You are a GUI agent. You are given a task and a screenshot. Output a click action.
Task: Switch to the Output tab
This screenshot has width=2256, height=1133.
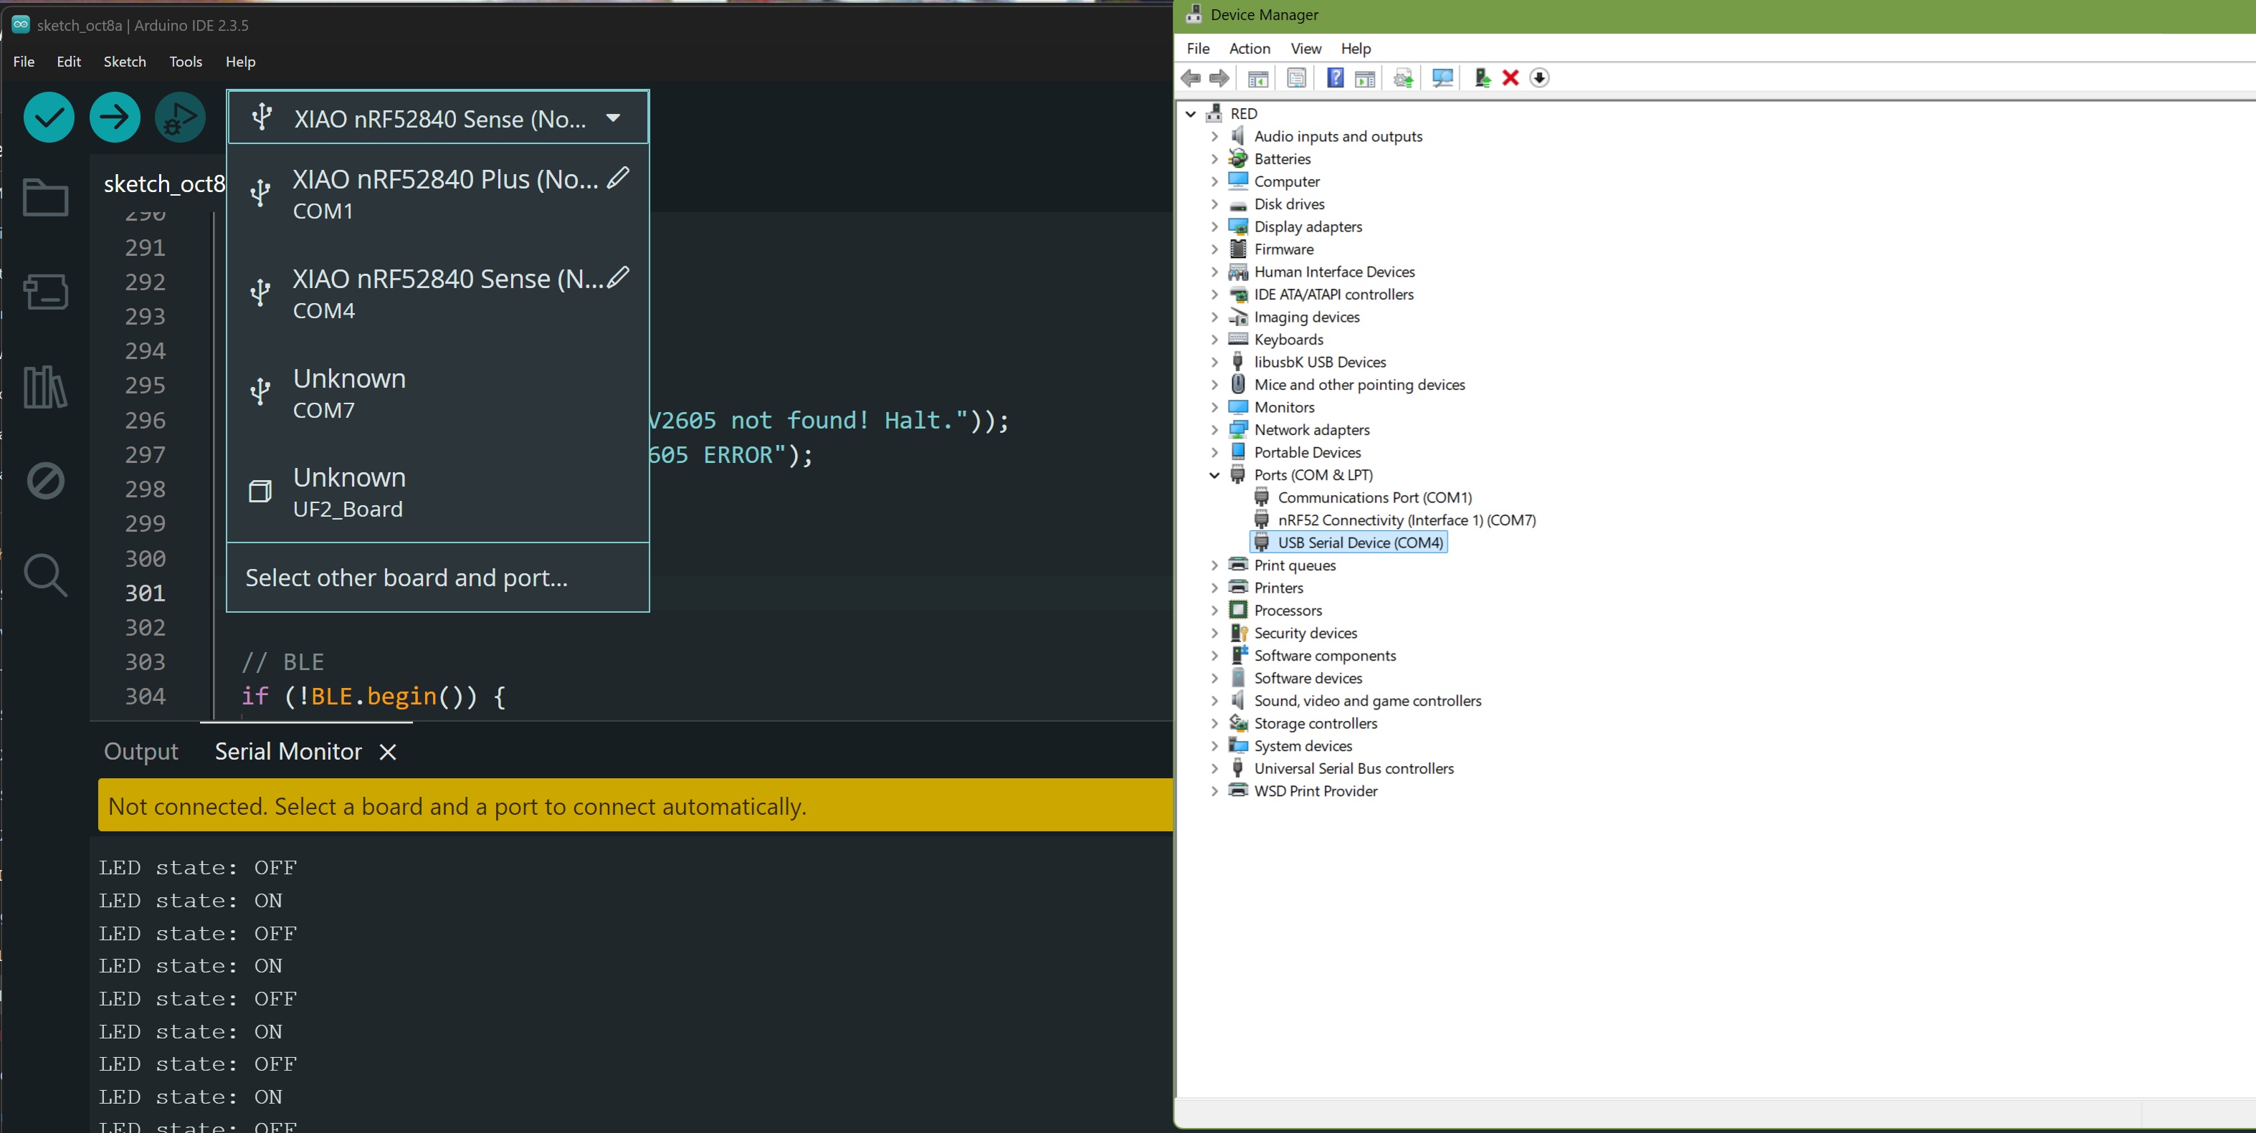[x=141, y=751]
